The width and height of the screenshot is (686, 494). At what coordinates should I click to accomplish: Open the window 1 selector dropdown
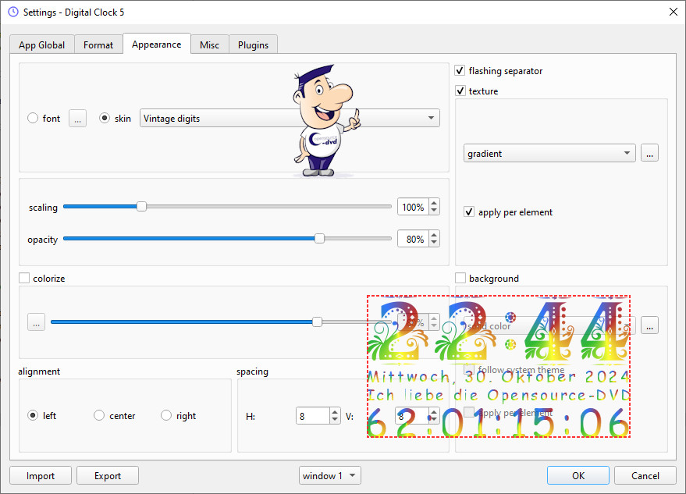330,476
